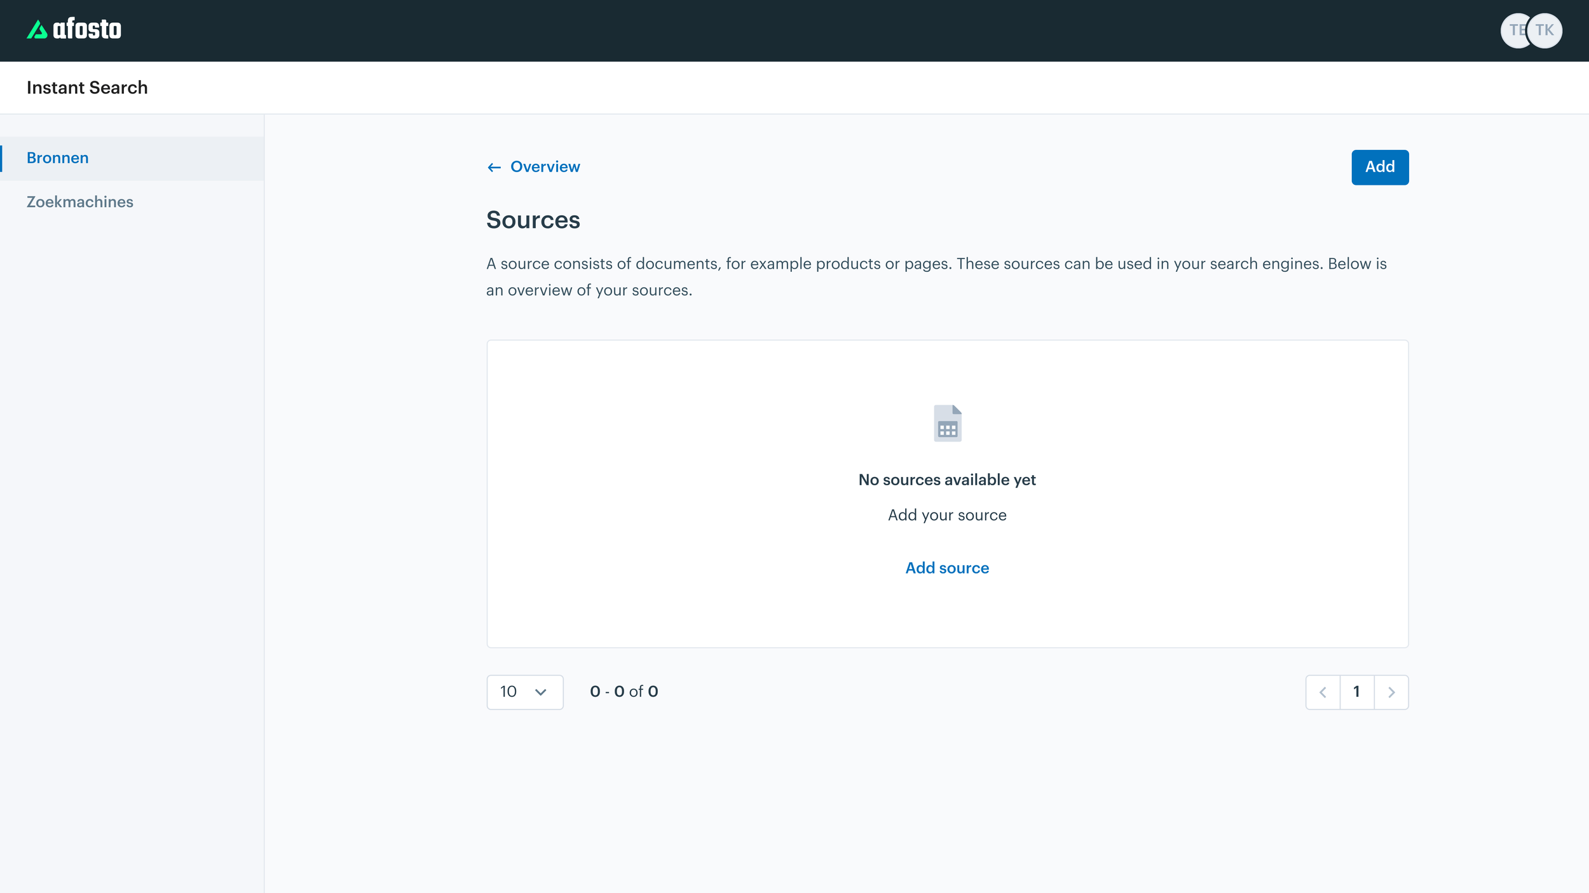Expand the page size list to change from 10
Viewport: 1589px width, 893px height.
tap(524, 692)
